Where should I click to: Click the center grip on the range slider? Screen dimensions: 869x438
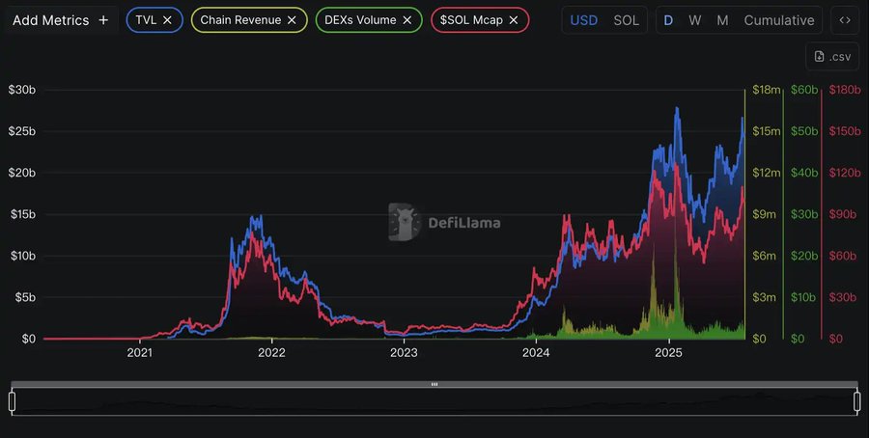pyautogui.click(x=434, y=385)
